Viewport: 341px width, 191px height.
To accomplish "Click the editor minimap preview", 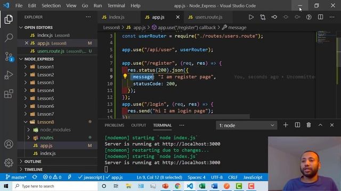I will point(326,37).
